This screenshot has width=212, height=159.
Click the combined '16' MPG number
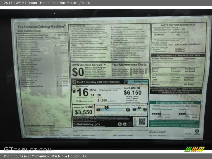coord(83,92)
